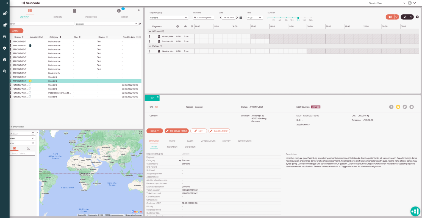The width and height of the screenshot is (422, 218).
Task: Open the Time dropdown showing 14:00
Action: (254, 18)
